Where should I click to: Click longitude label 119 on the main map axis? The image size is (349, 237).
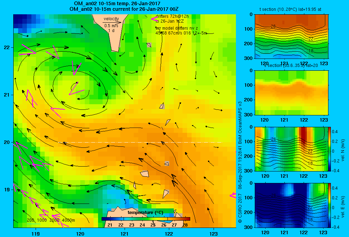[36, 234]
